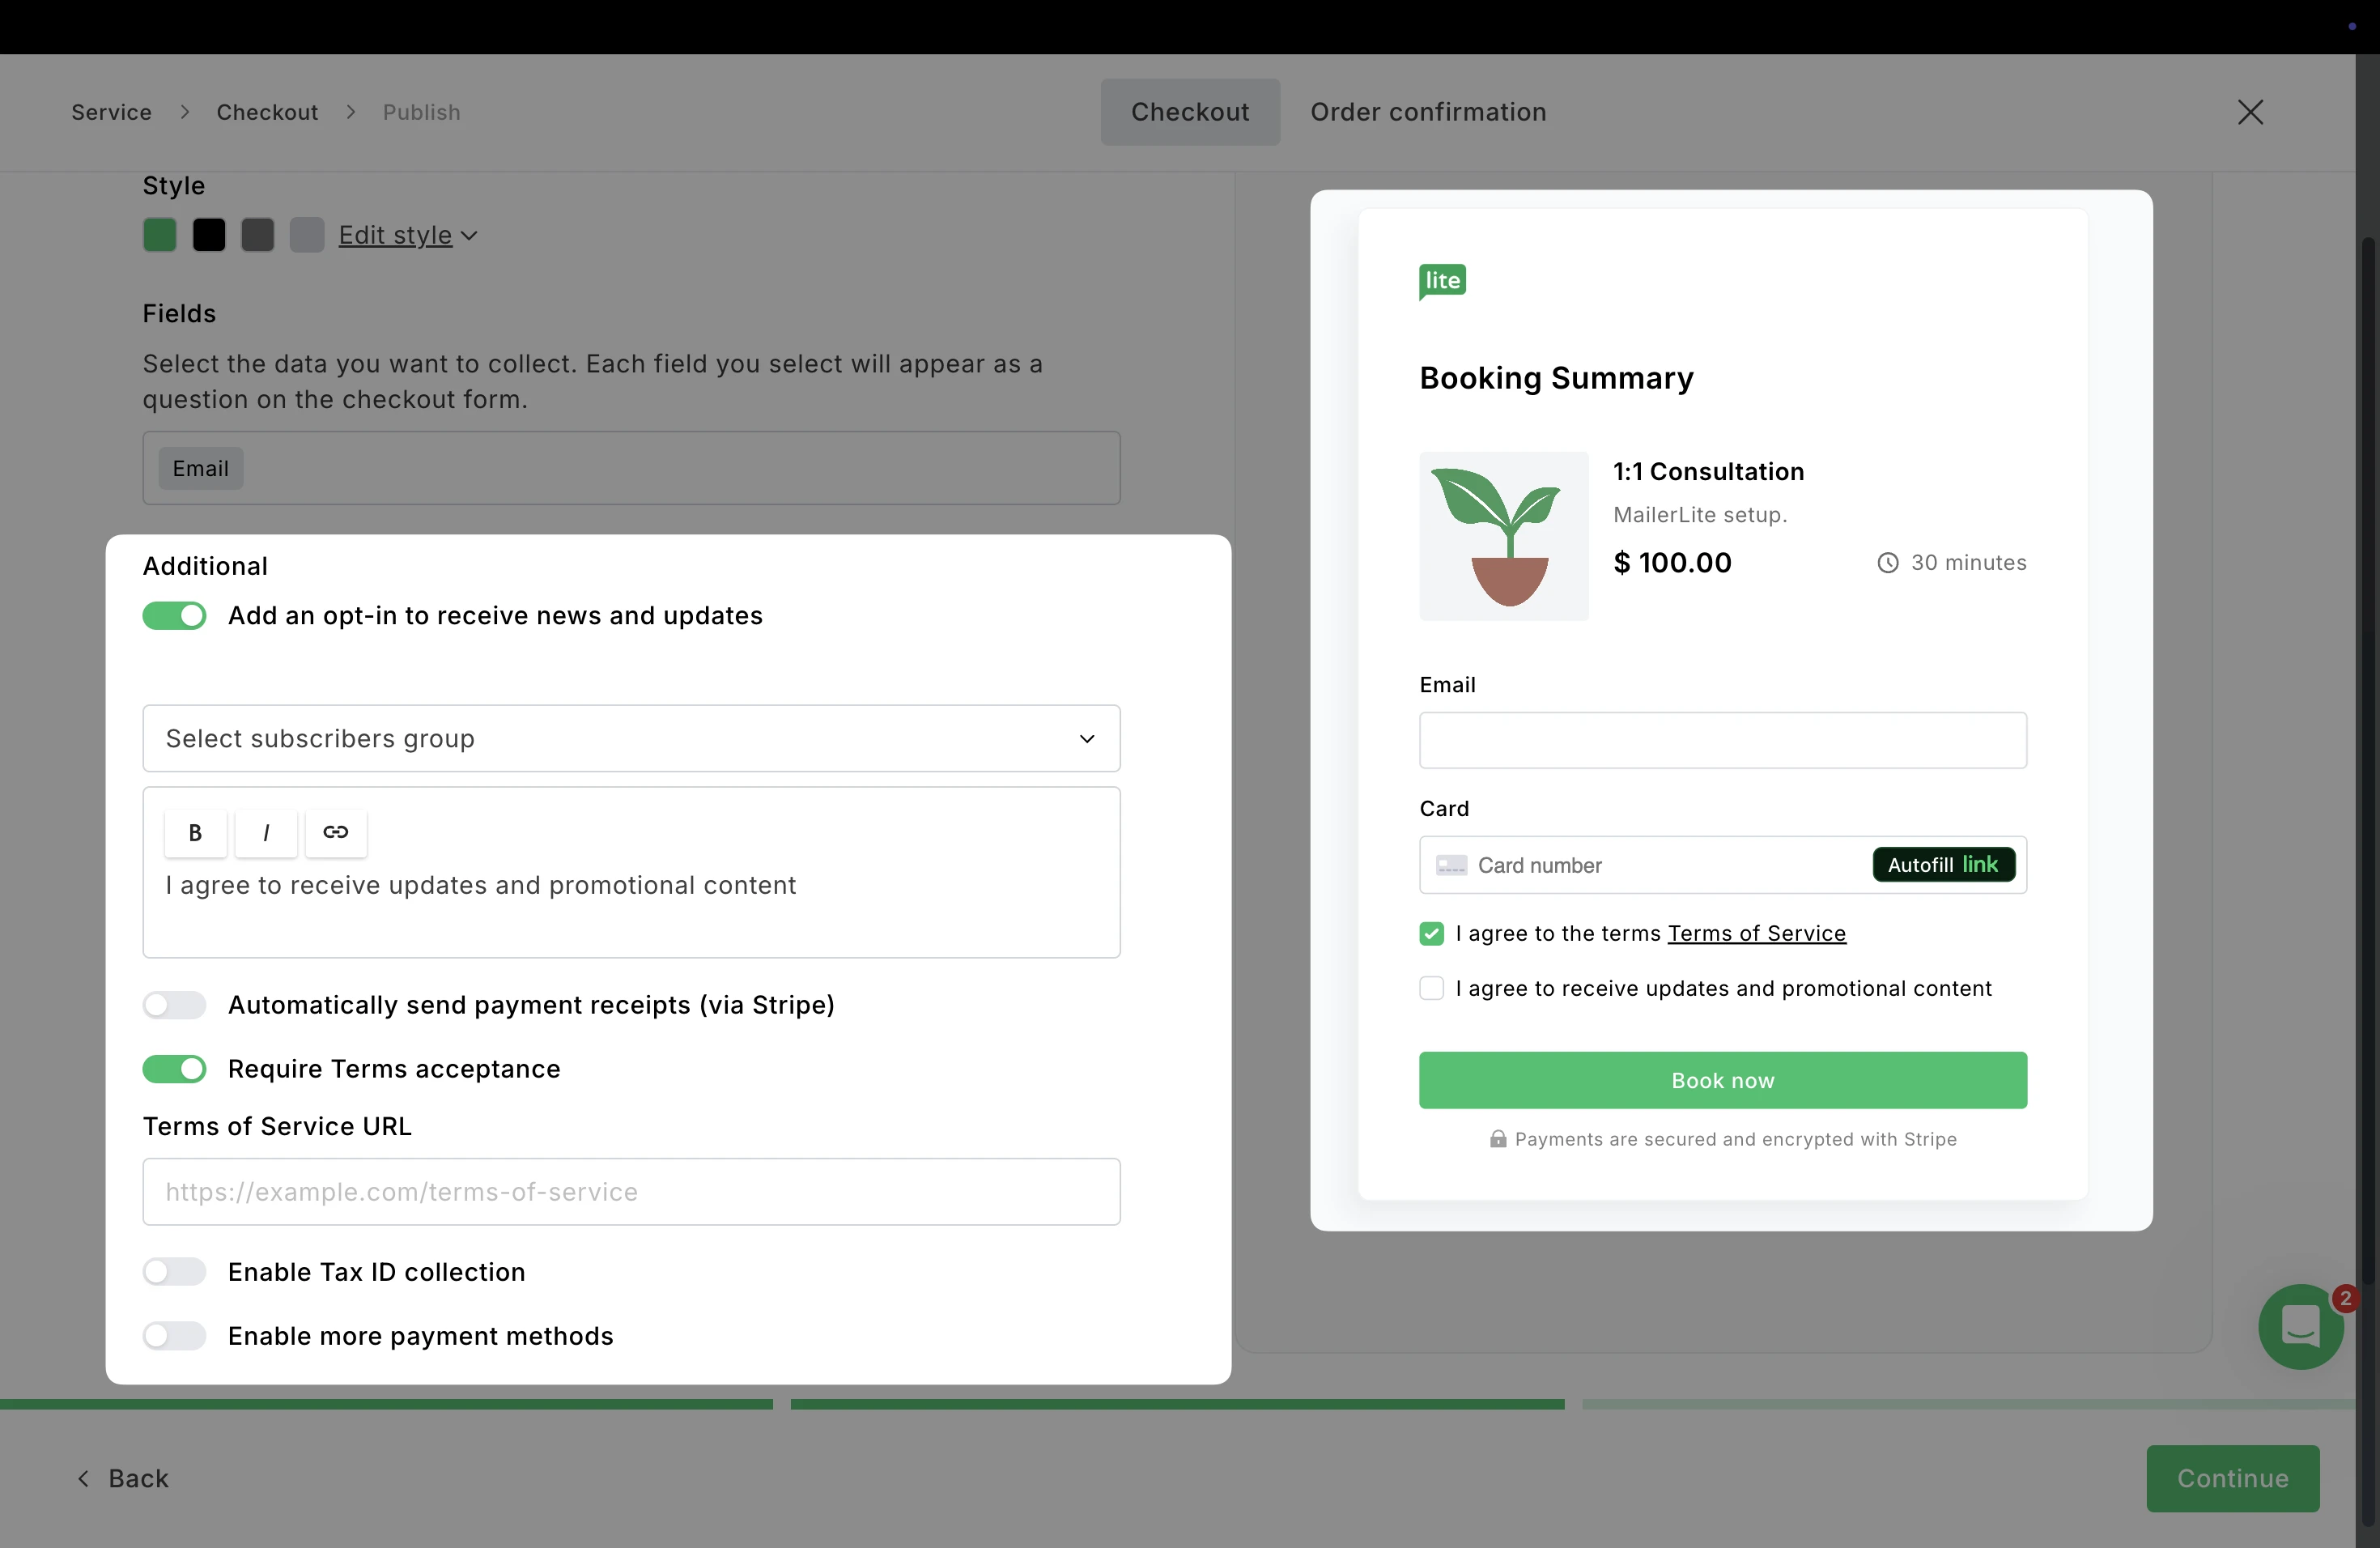The width and height of the screenshot is (2380, 1548).
Task: Click the MailerLite lite logo
Action: (x=1442, y=281)
